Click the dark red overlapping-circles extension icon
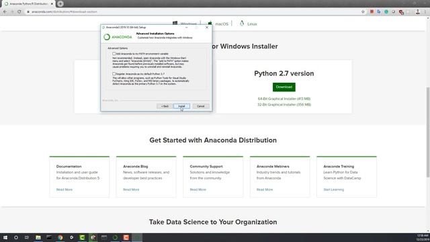 (401, 12)
